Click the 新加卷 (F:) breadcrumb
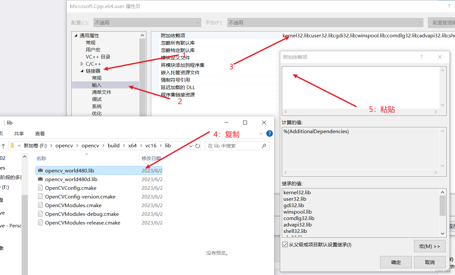The width and height of the screenshot is (455, 275). pos(35,145)
